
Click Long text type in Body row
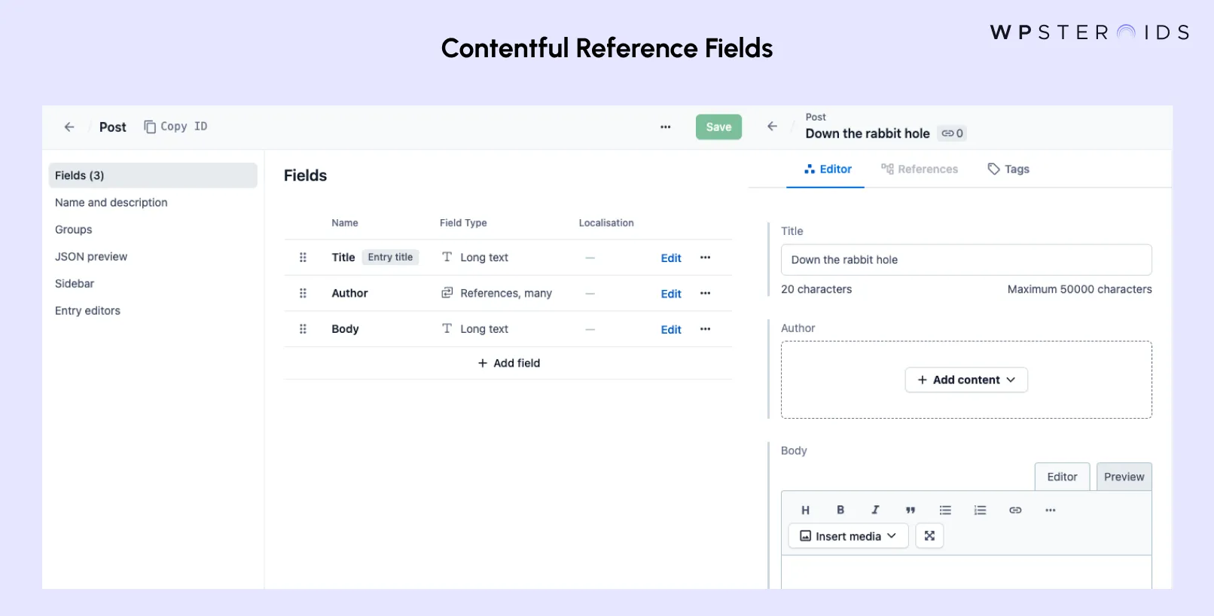click(x=475, y=329)
